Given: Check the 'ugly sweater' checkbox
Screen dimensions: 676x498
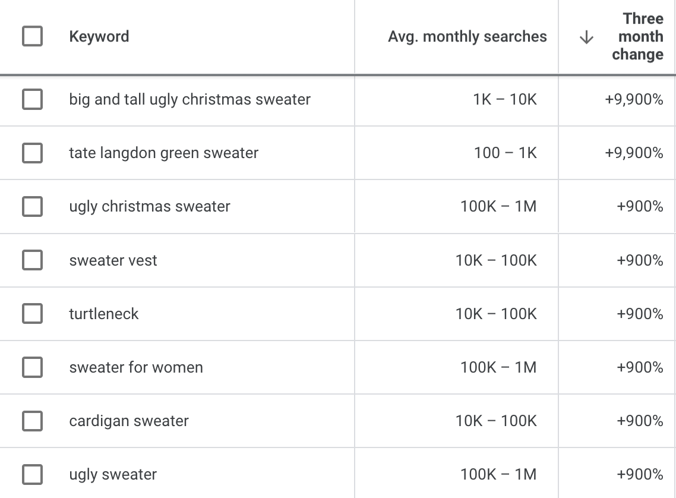Looking at the screenshot, I should point(31,474).
